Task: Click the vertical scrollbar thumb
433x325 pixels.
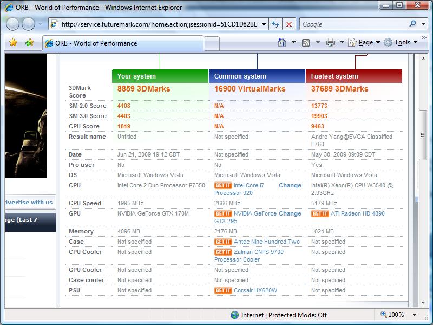Action: tap(423, 134)
